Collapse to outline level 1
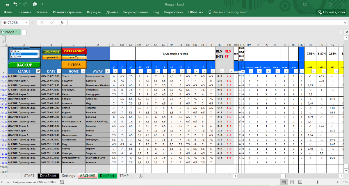The image size is (349, 186). (4, 37)
